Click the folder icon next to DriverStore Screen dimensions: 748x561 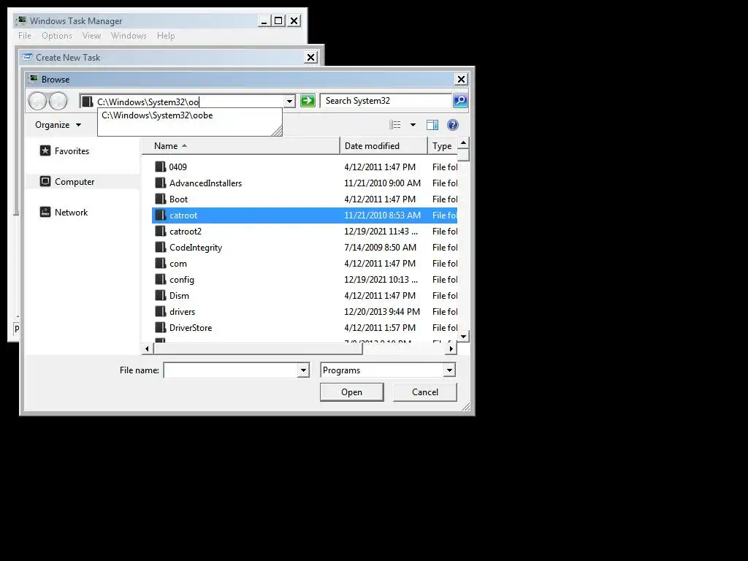pos(161,328)
